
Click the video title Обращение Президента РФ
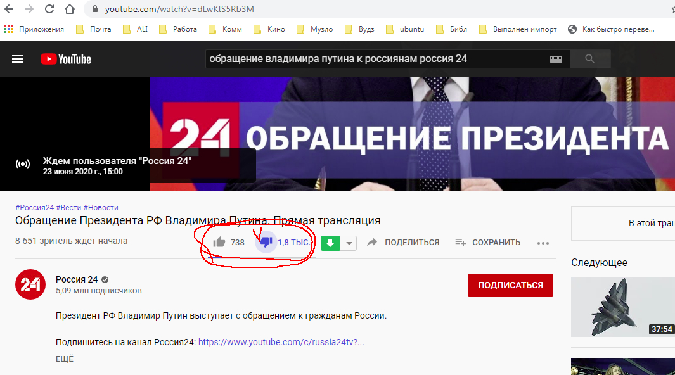tap(198, 220)
